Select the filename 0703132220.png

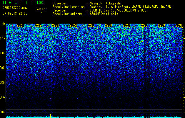15,8
